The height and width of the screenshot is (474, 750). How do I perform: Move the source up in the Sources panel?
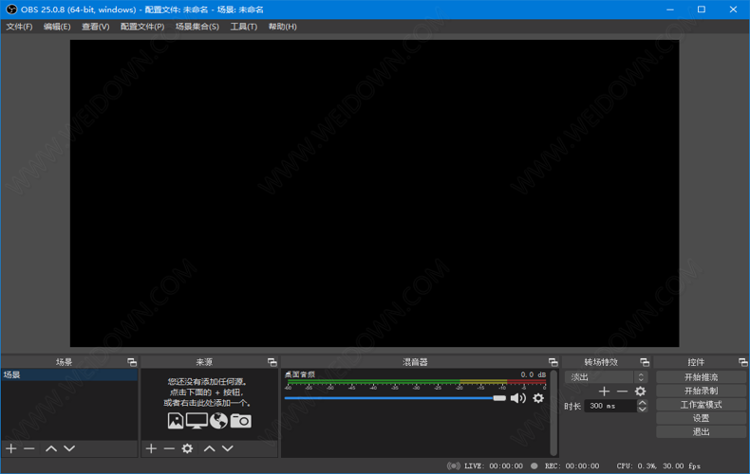coord(210,448)
